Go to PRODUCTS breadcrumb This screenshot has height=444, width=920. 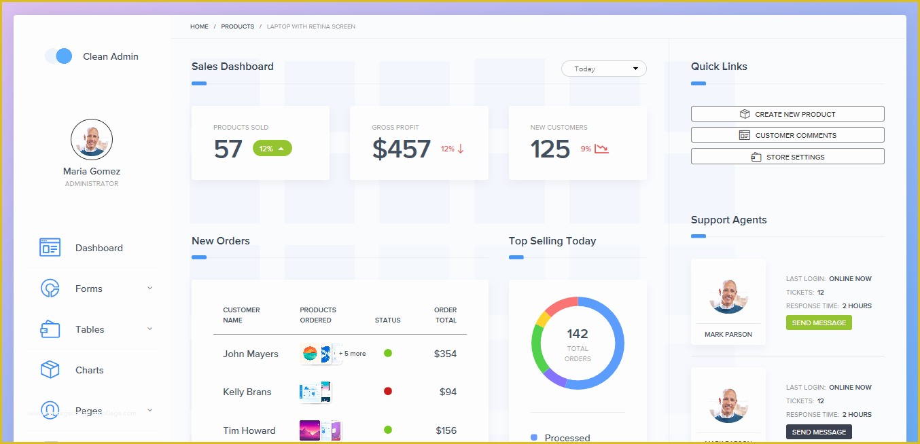click(x=237, y=26)
